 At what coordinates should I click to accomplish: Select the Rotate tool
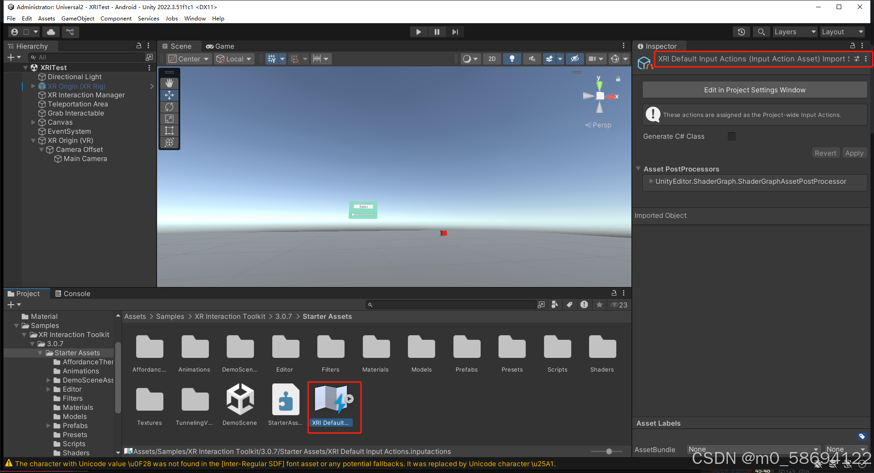point(169,107)
